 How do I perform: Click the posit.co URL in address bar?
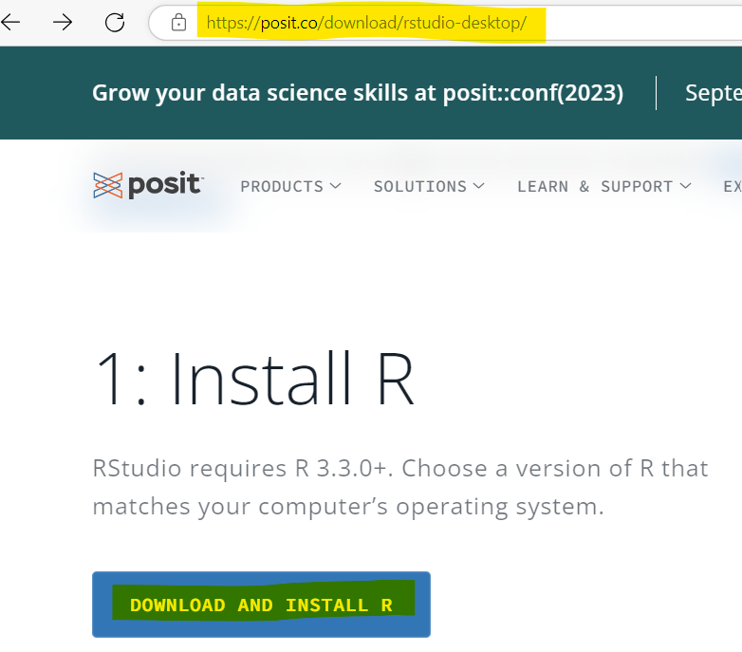[366, 23]
